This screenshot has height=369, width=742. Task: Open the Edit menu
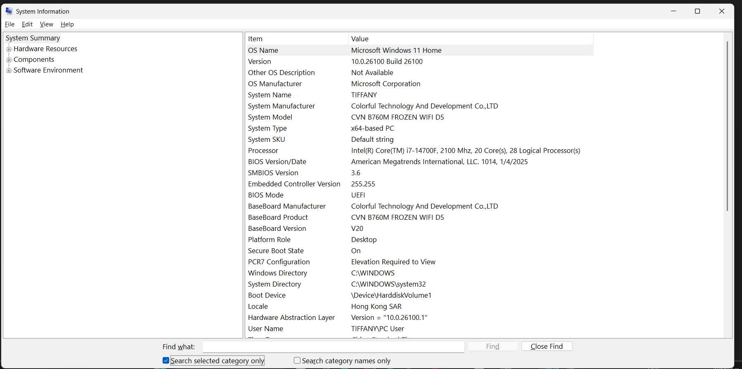click(x=27, y=24)
